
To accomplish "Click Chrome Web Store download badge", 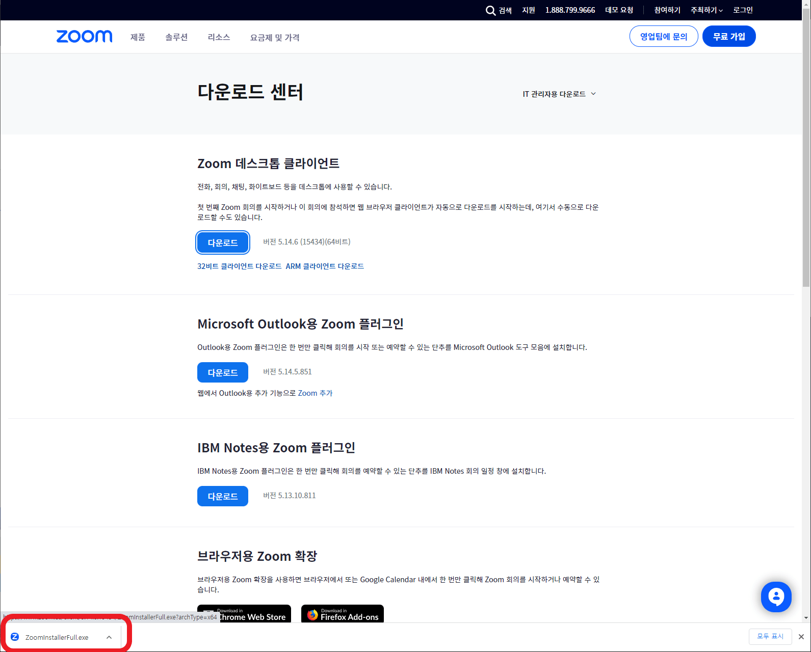I will (x=244, y=614).
